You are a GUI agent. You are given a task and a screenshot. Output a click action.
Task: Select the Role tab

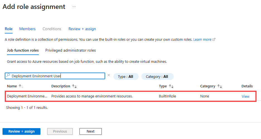(9, 29)
